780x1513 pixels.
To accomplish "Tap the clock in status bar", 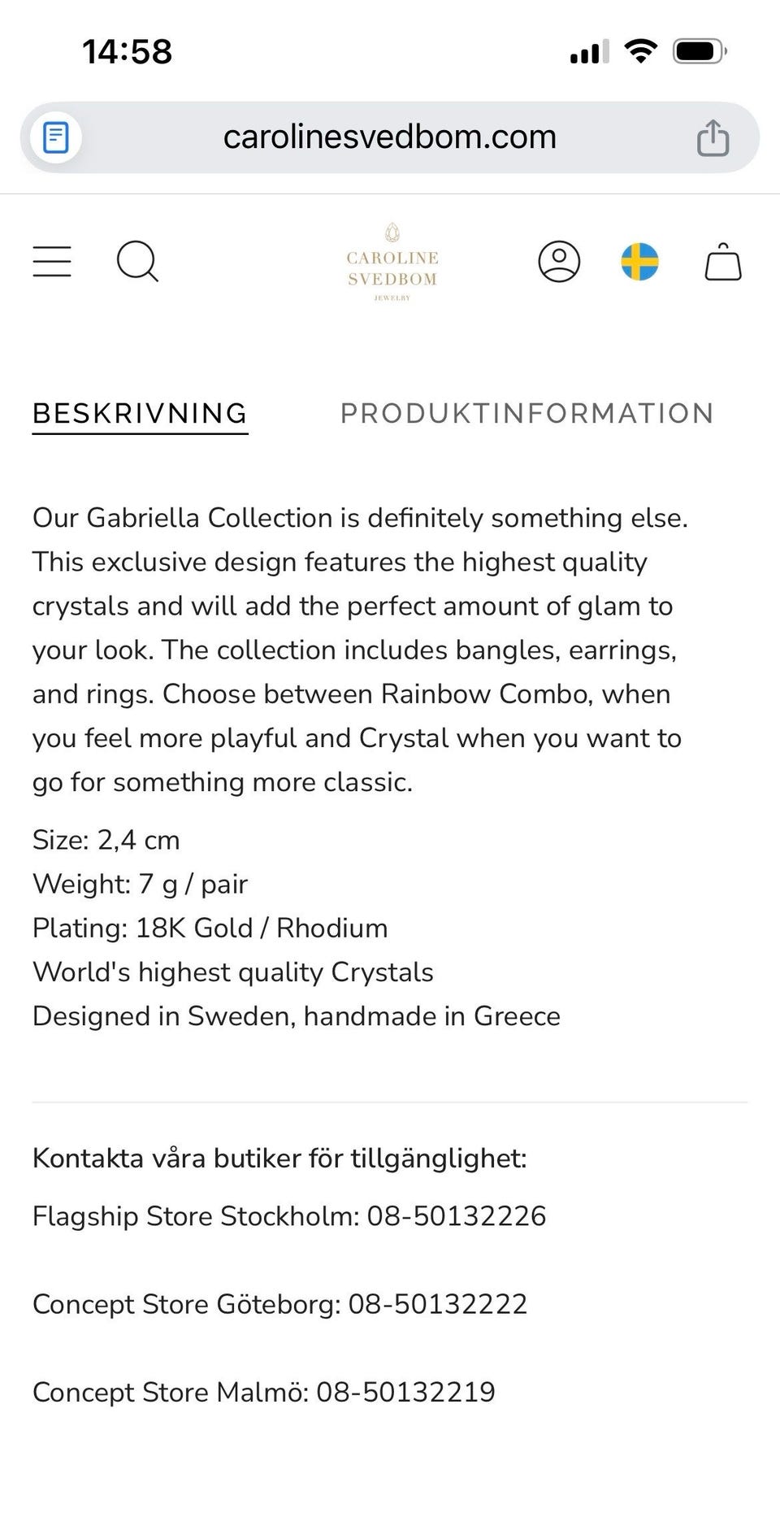I will (128, 52).
